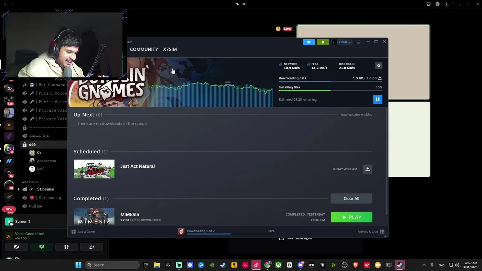Open Steam announcements megaphone button

coord(308,42)
